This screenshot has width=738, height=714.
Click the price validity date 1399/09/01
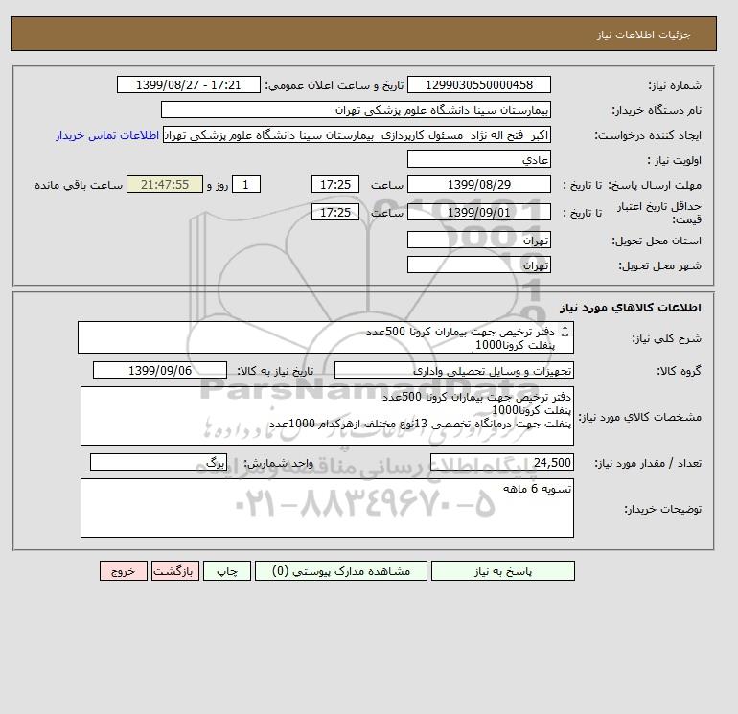[x=478, y=212]
